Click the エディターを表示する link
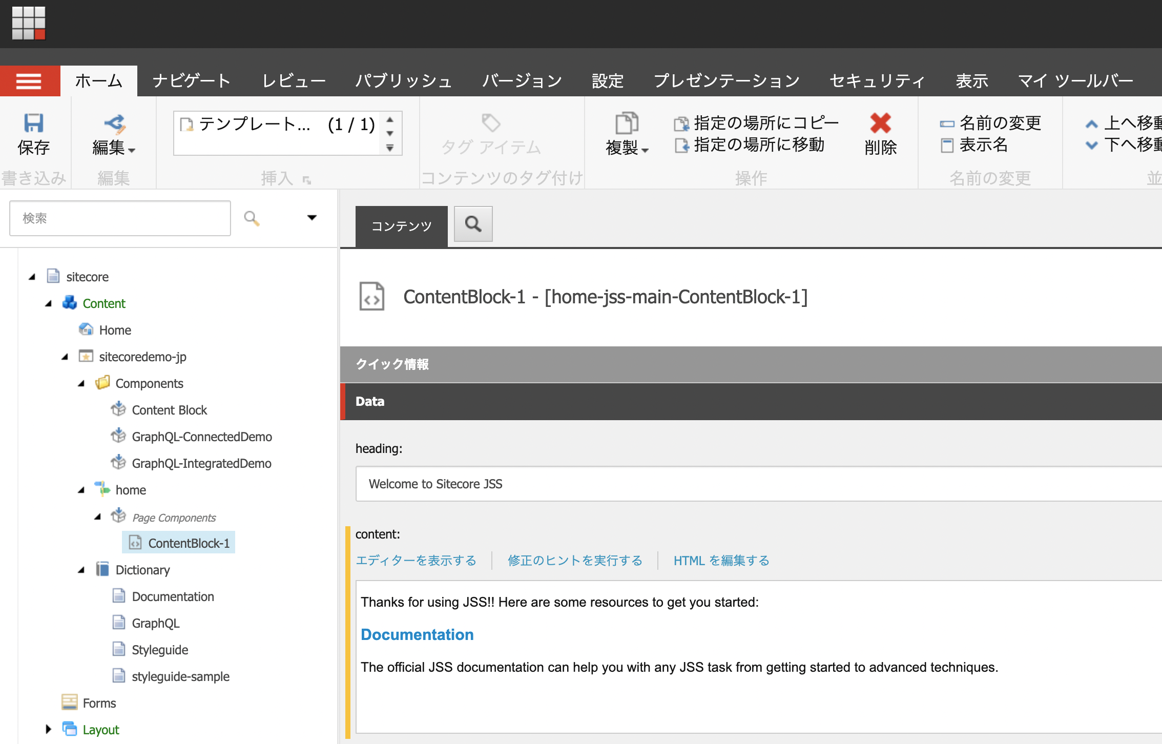Screen dimensions: 1162x744 pyautogui.click(x=416, y=561)
